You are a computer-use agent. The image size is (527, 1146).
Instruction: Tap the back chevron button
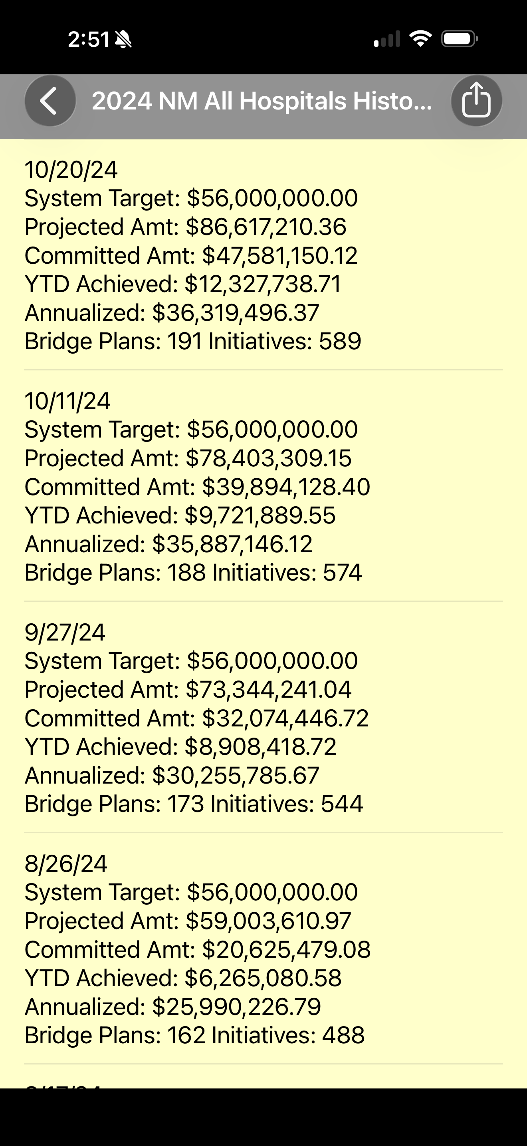point(50,101)
